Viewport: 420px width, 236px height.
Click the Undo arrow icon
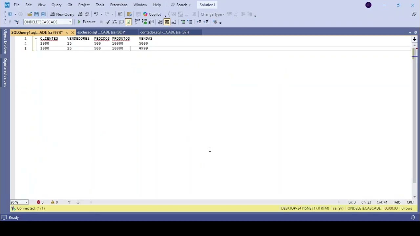[x=96, y=14]
